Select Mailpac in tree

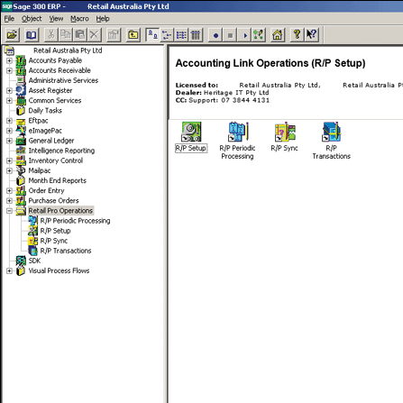[40, 170]
